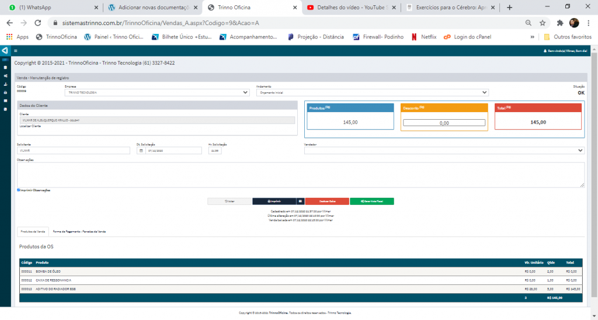Click inside the Observações text area
The image size is (598, 320).
[300, 175]
